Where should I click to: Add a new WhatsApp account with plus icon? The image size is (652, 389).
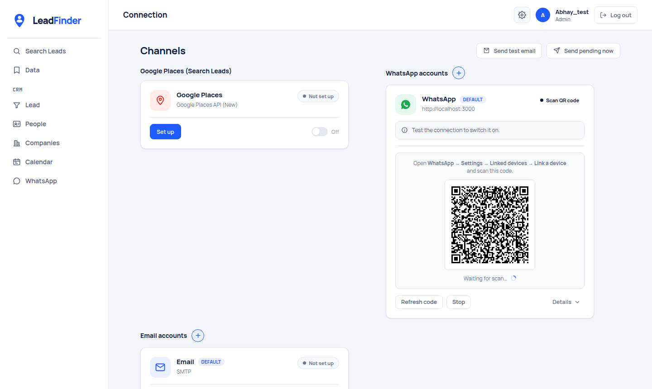[x=459, y=73]
